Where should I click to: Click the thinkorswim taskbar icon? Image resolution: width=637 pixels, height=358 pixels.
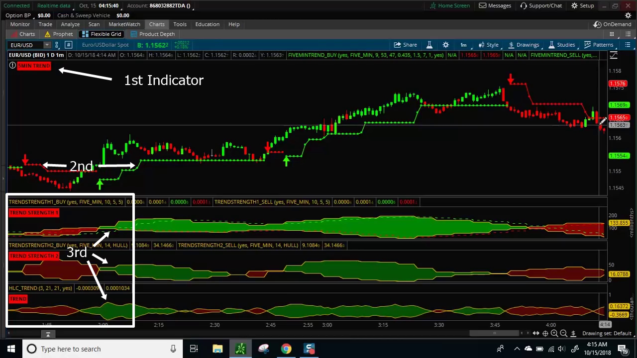pos(240,349)
